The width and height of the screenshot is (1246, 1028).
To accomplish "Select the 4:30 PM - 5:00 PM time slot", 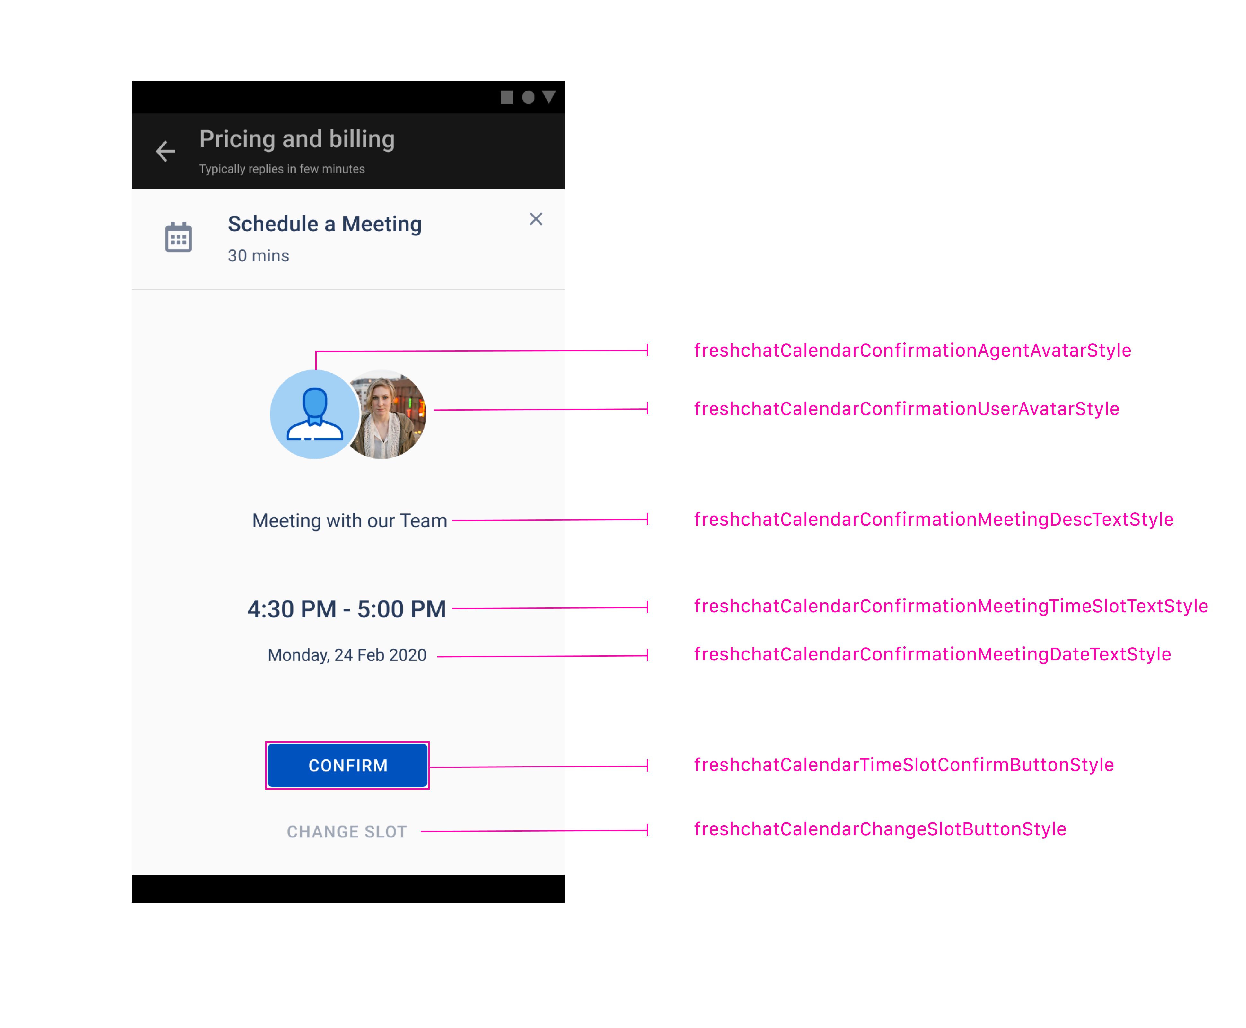I will [x=346, y=609].
